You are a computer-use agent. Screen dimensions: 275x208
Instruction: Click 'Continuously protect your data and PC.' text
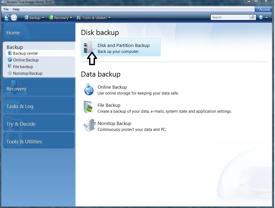(132, 129)
